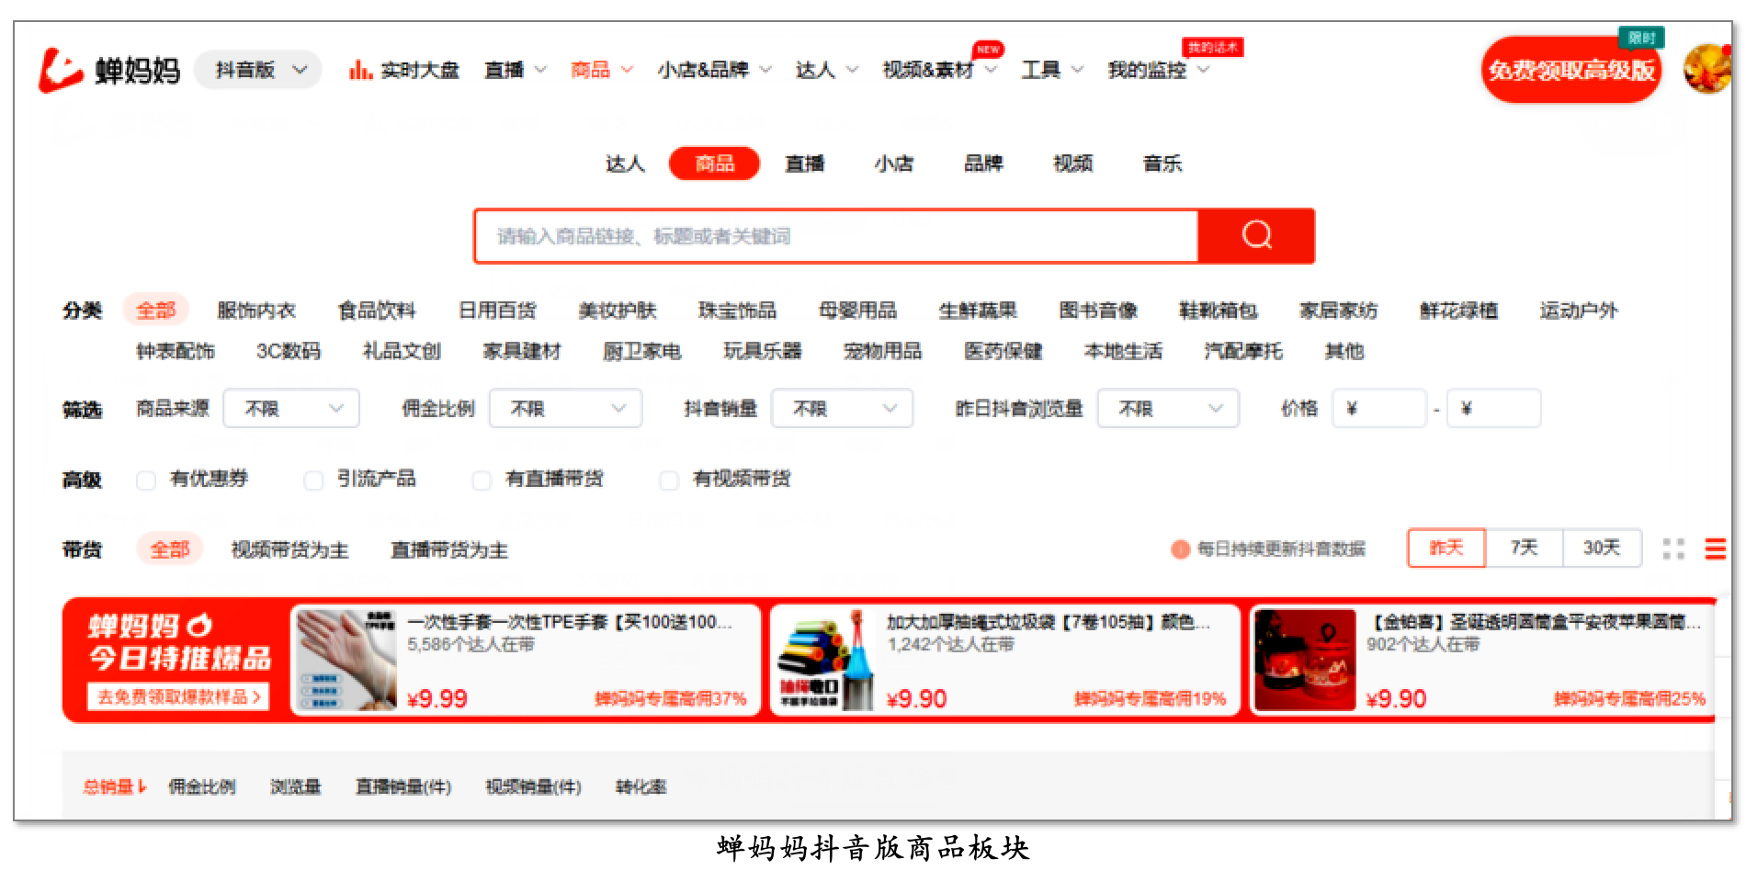Image resolution: width=1746 pixels, height=882 pixels.
Task: Open the 实时大盘 chart icon
Action: 360,70
